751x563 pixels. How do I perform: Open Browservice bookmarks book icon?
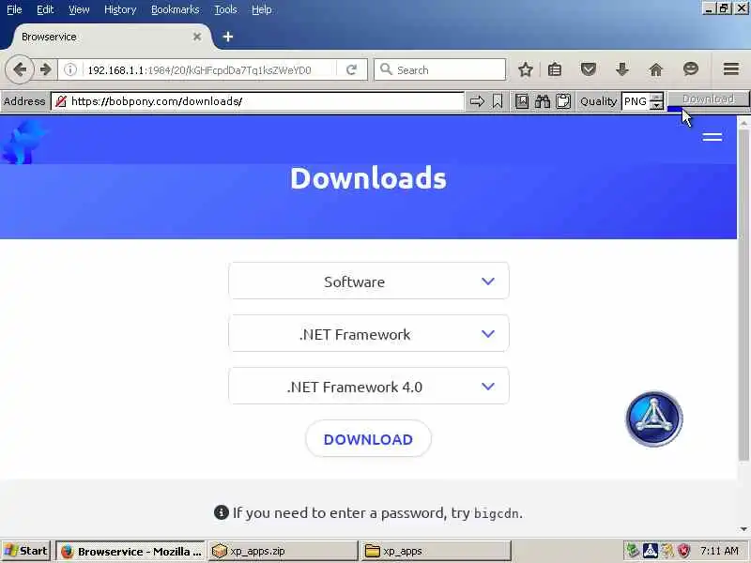522,101
